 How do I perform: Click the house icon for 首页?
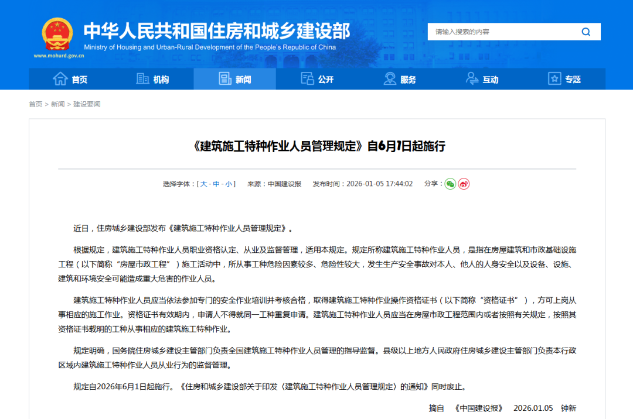(x=60, y=78)
